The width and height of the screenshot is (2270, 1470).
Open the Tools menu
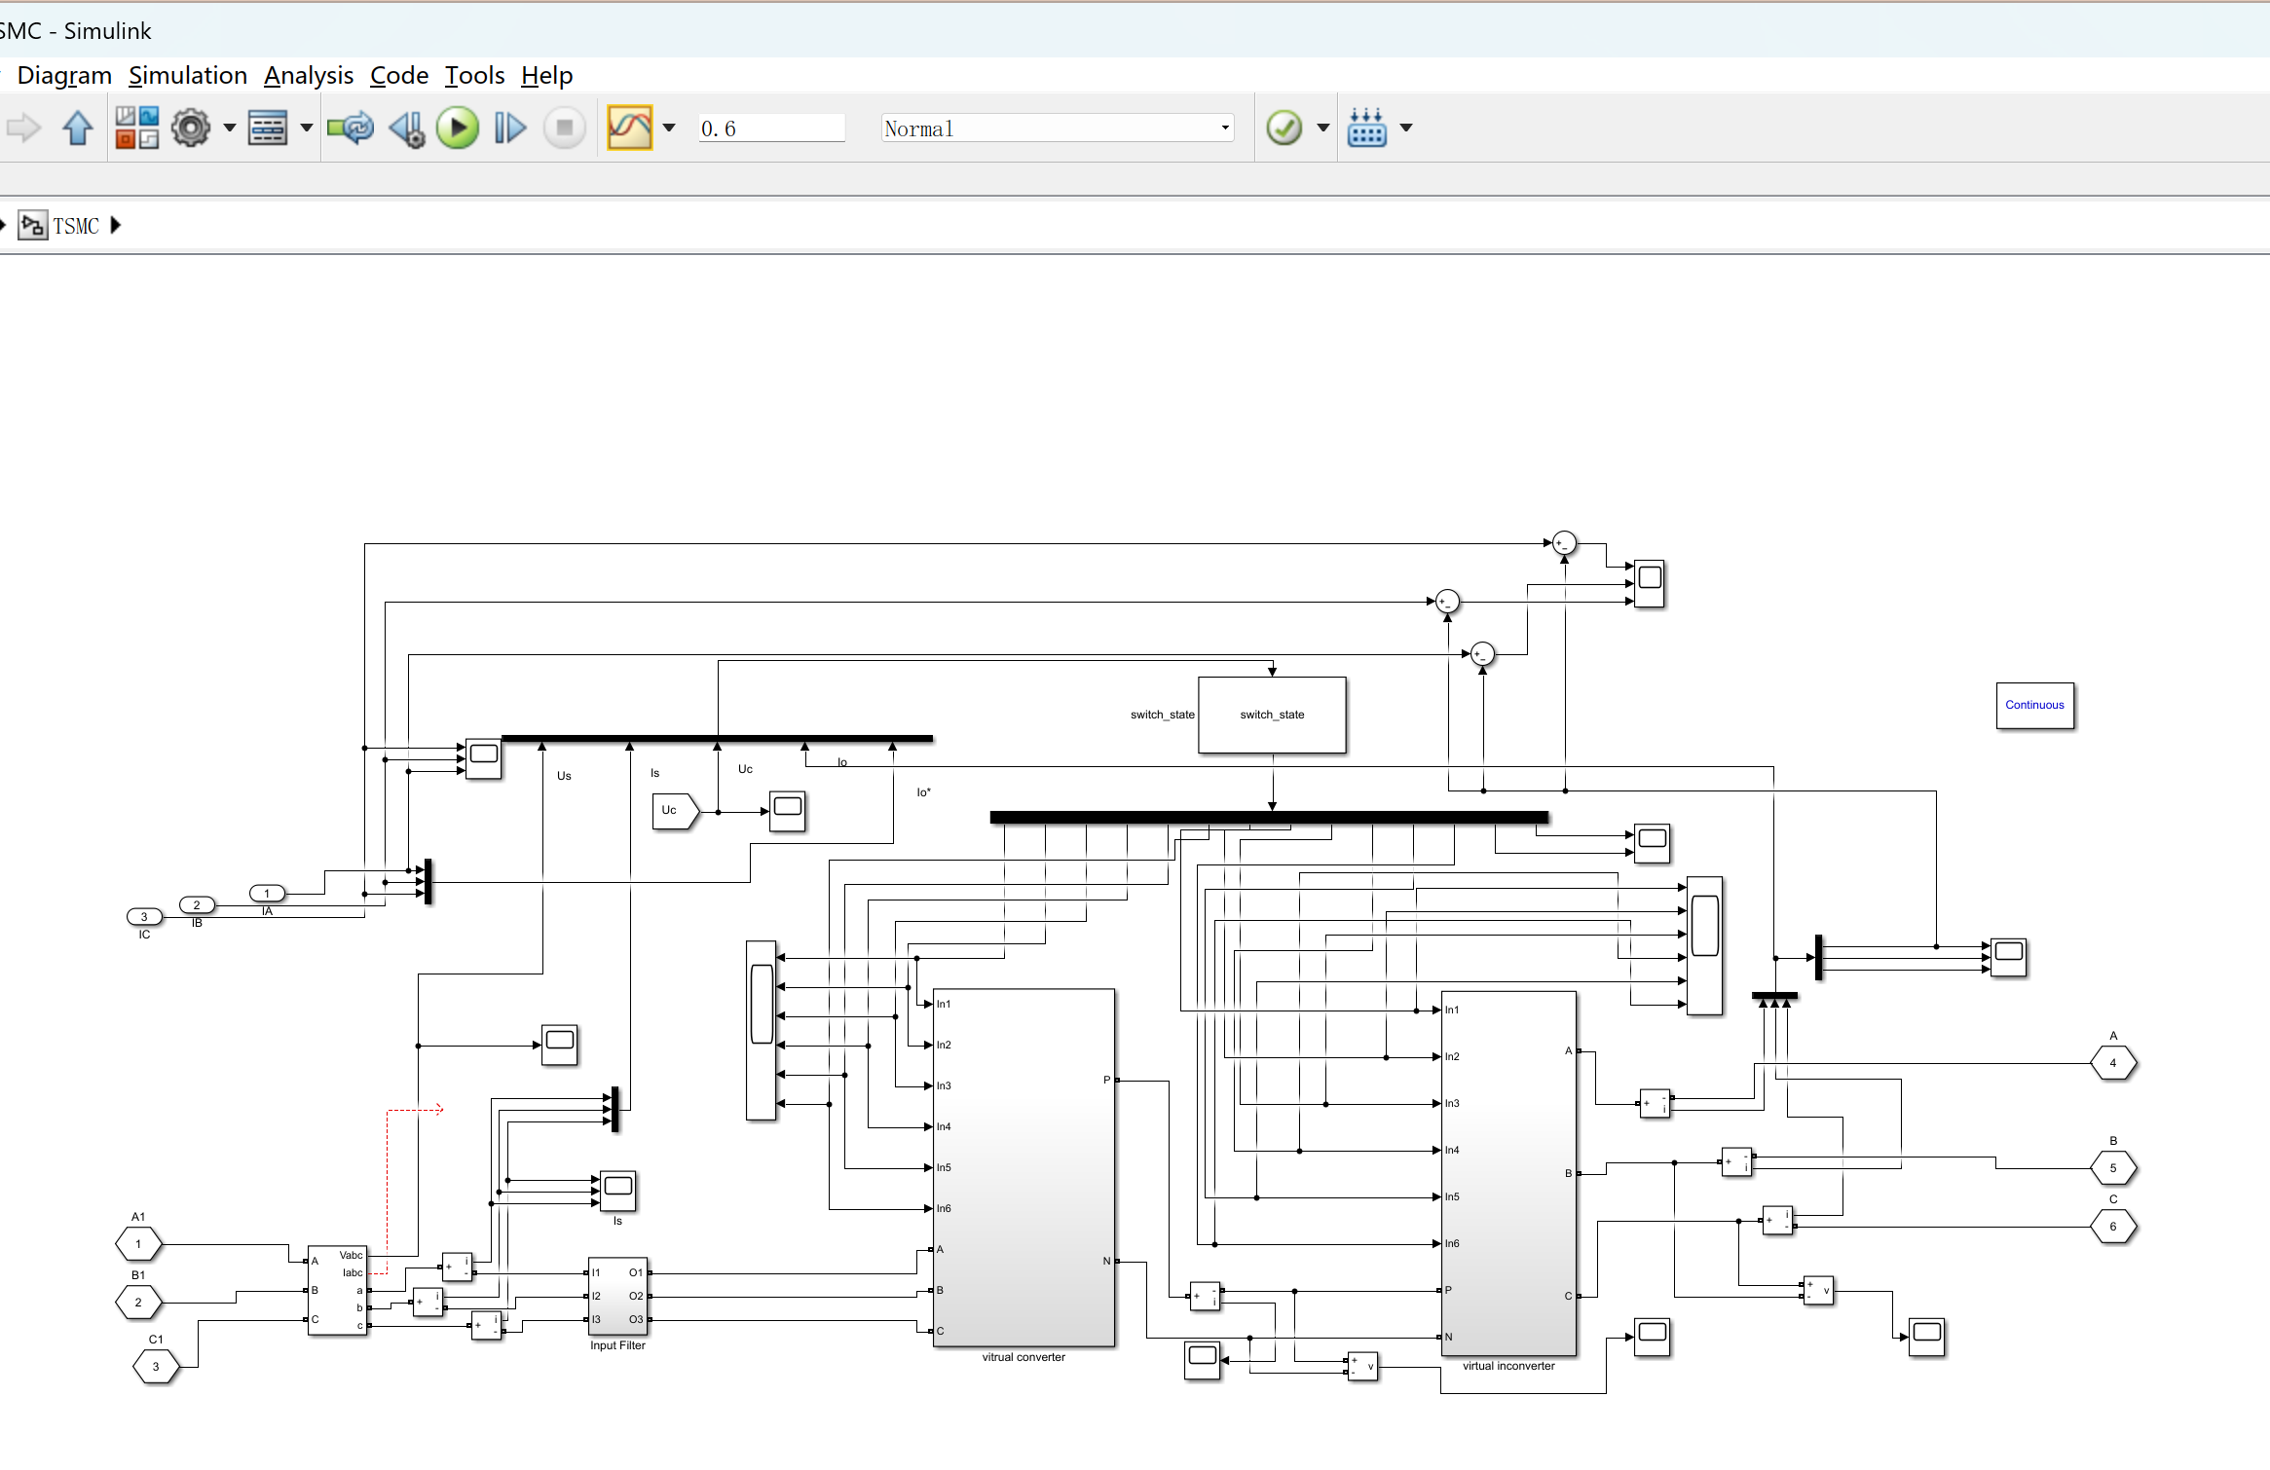474,75
